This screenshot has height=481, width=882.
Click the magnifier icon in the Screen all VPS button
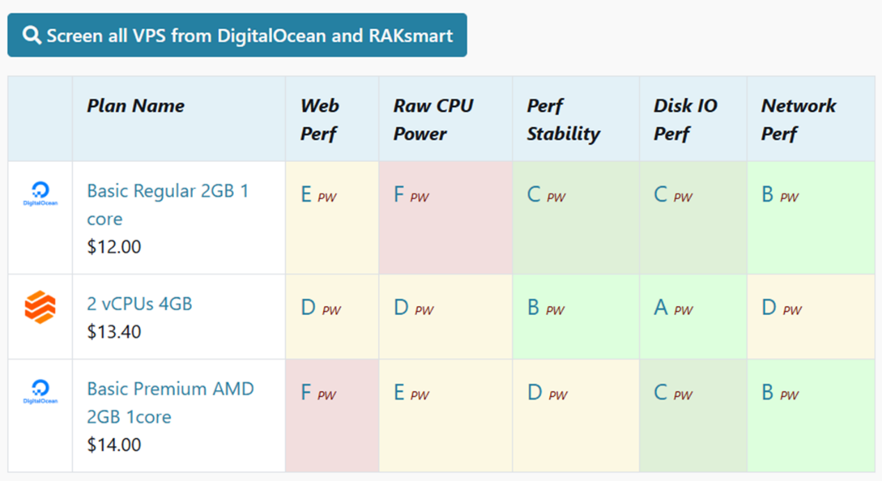pyautogui.click(x=32, y=35)
